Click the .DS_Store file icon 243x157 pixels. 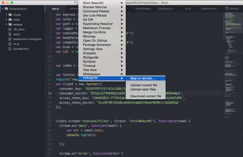10,29
